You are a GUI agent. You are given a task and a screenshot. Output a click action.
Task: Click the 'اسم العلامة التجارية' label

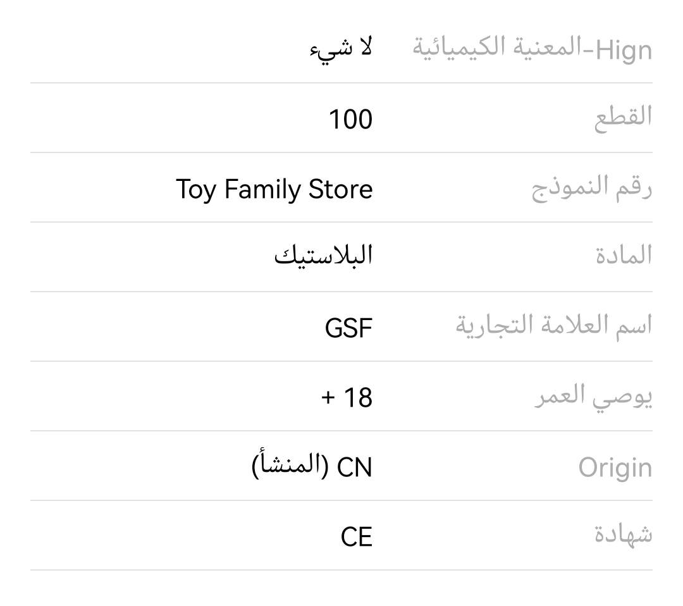click(554, 325)
